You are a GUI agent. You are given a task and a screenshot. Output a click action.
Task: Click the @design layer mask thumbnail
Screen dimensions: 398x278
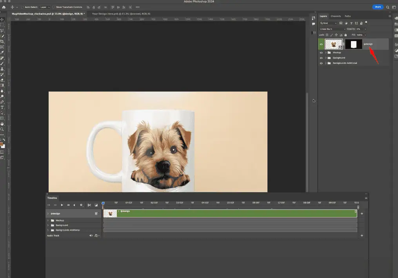pos(354,44)
